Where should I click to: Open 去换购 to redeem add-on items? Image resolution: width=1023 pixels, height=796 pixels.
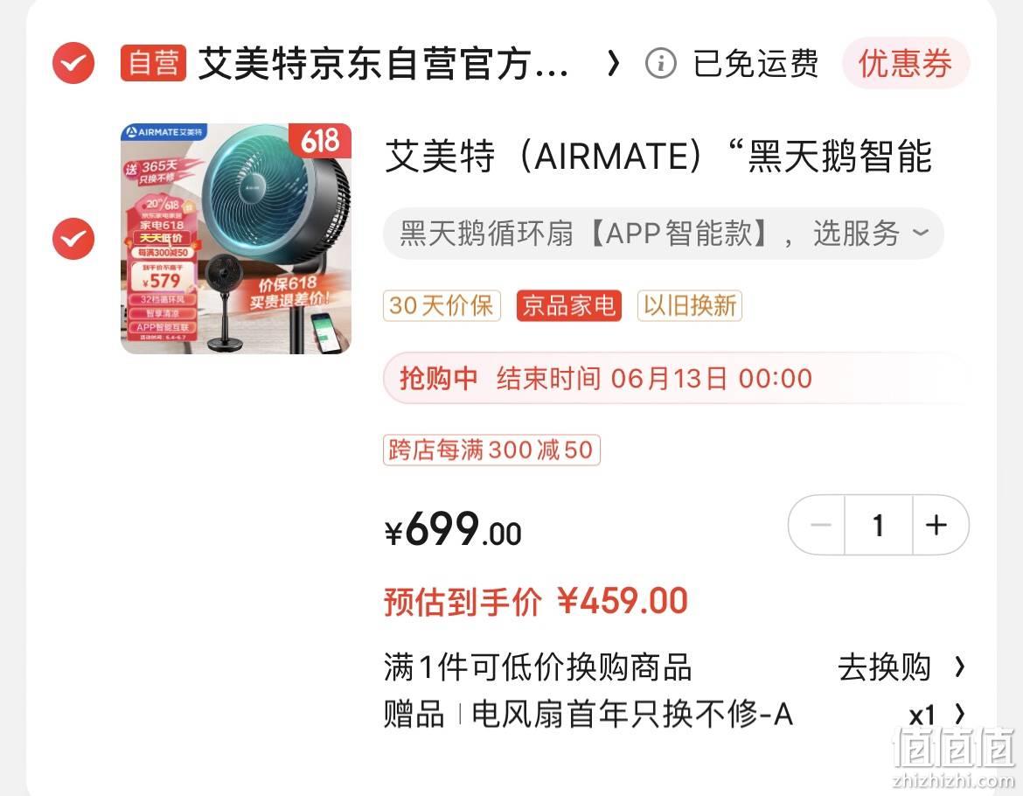(x=901, y=667)
